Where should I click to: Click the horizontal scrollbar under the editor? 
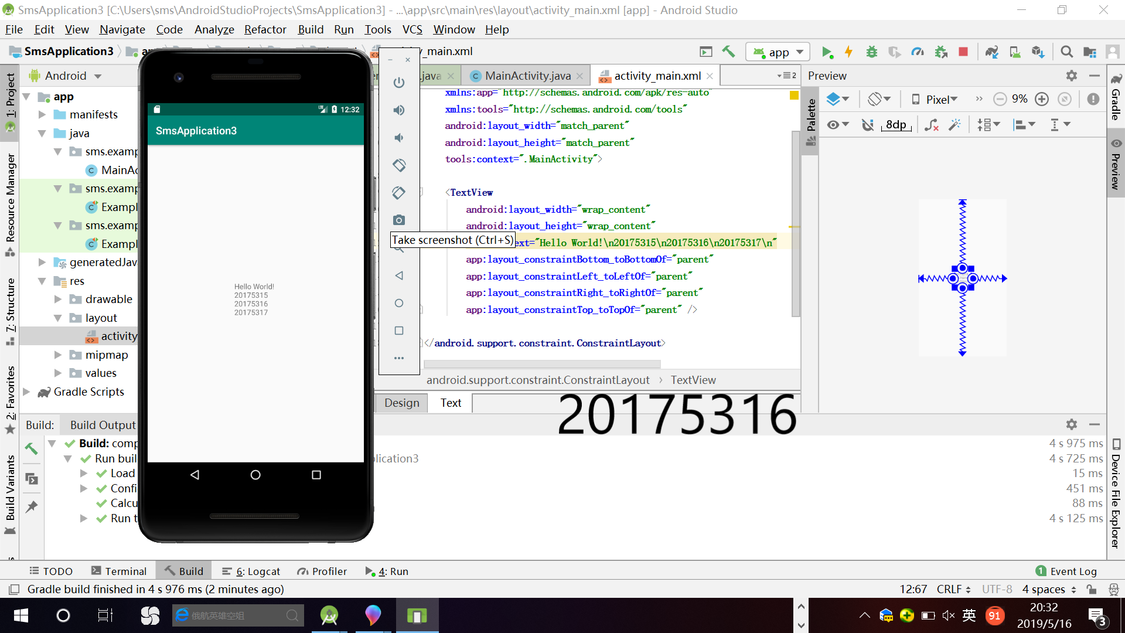tap(542, 363)
